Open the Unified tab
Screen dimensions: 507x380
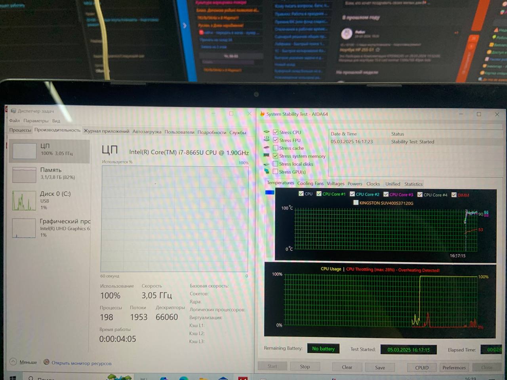[x=393, y=184]
